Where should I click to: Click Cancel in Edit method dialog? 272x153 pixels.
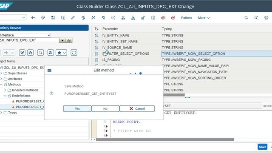pos(137,109)
